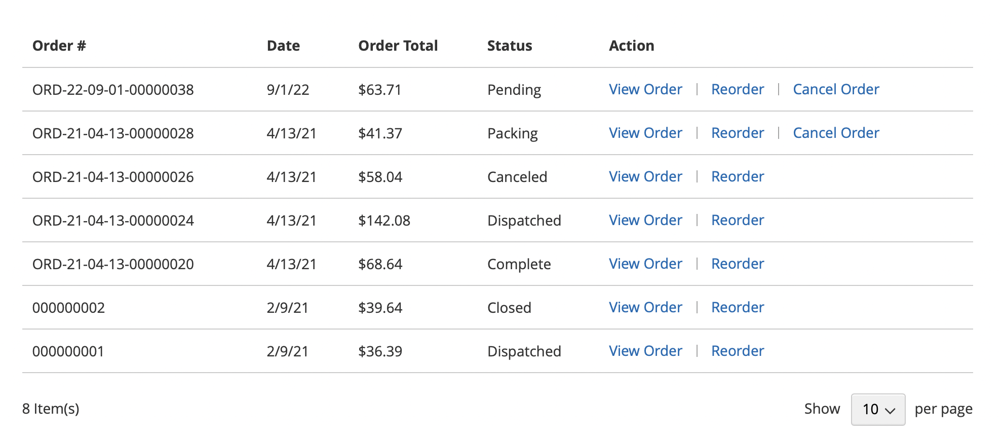The height and width of the screenshot is (436, 1003).
Task: Reorder the Packing order
Action: [738, 133]
